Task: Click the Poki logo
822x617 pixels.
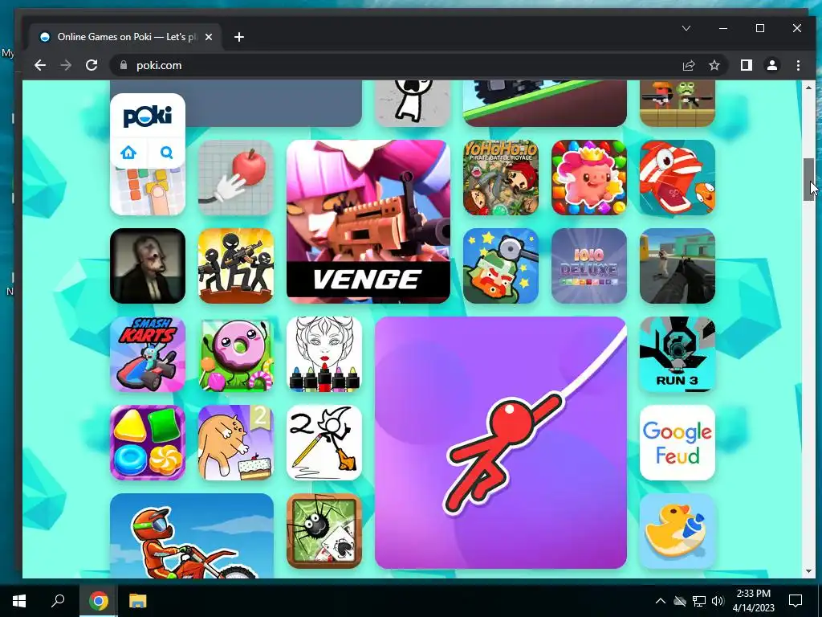Action: [148, 116]
